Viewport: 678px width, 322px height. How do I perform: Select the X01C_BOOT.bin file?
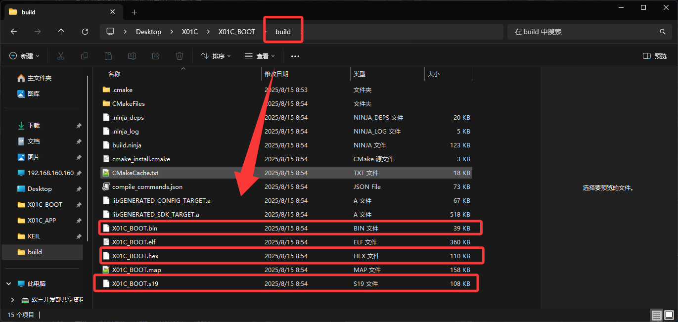(x=286, y=229)
